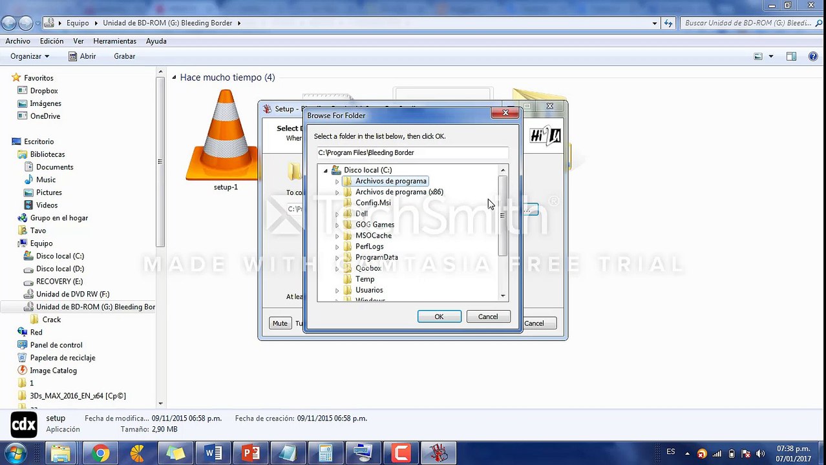Collapse Hace mucho tiempo group

pyautogui.click(x=174, y=77)
